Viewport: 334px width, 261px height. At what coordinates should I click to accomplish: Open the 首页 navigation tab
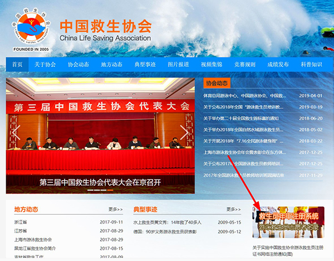tap(17, 65)
